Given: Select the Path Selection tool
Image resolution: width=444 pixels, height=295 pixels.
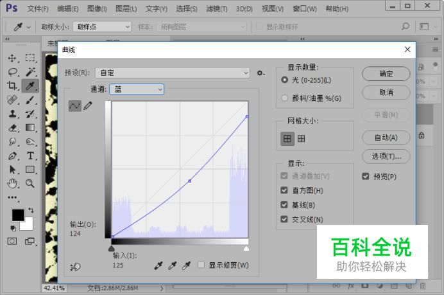Looking at the screenshot, I should [x=12, y=170].
